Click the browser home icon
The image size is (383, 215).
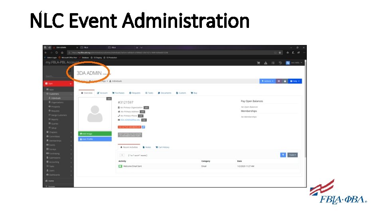pos(62,53)
